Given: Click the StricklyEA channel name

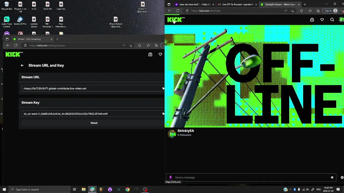Looking at the screenshot, I should click(186, 131).
